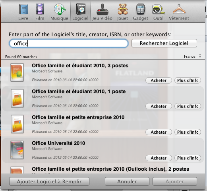
Task: Click the Ajouter button
Action: (x=175, y=181)
